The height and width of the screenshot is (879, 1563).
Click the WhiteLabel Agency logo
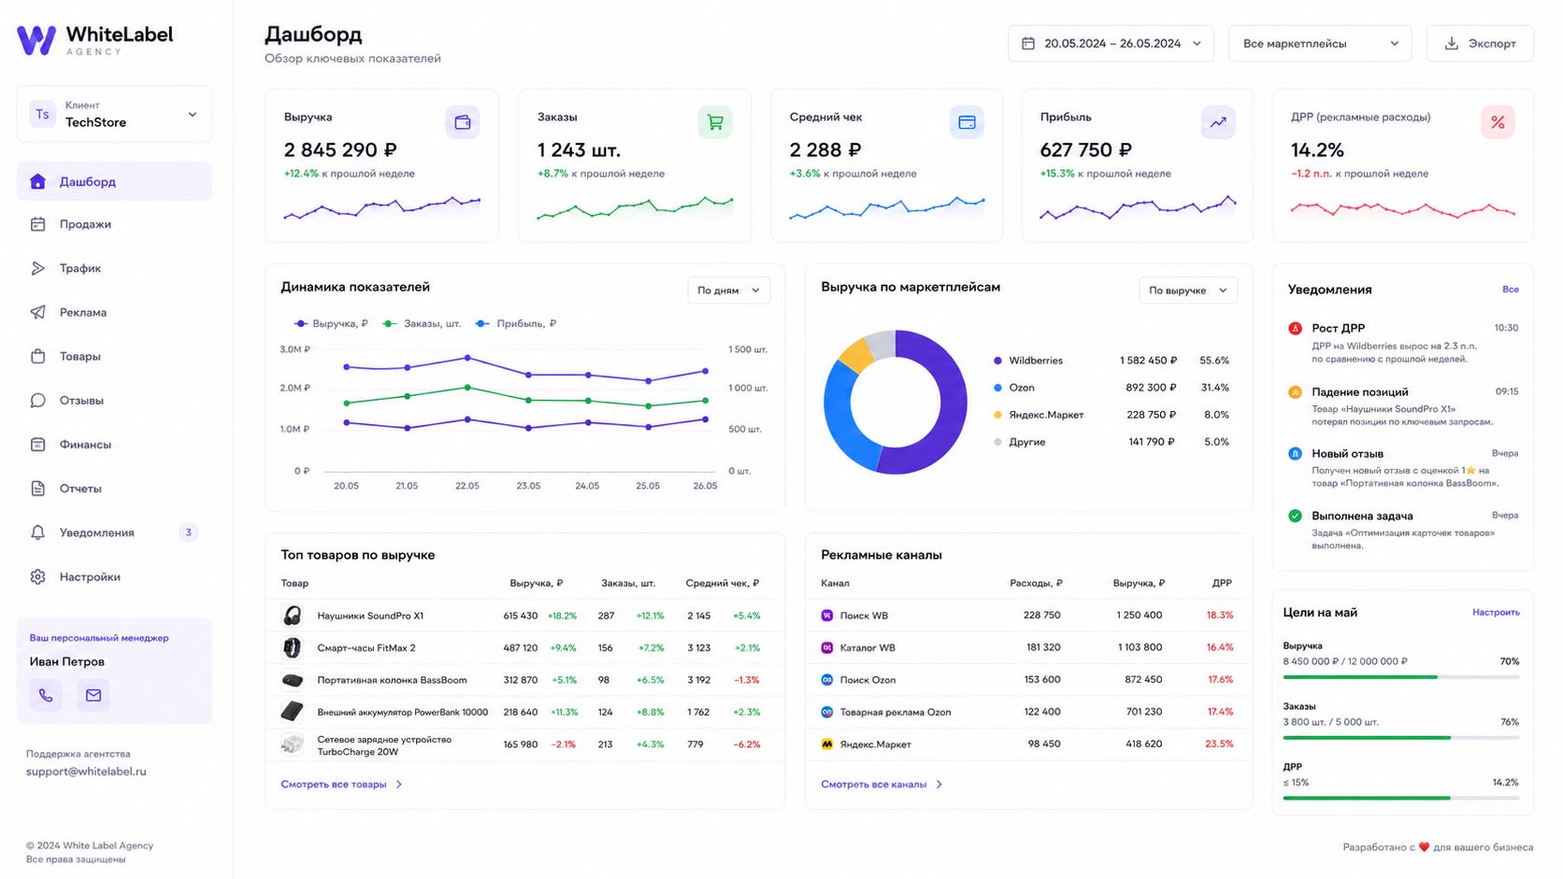(95, 40)
